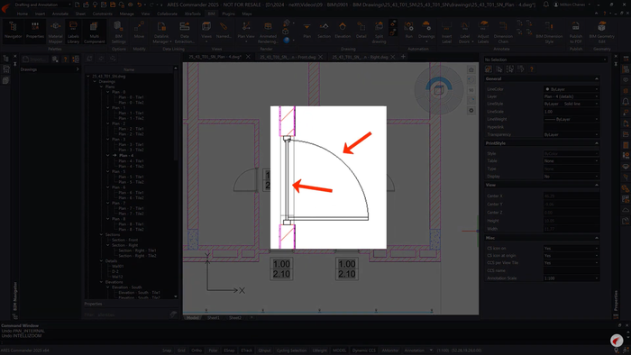Viewport: 631px width, 355px height.
Task: Open the Annotate ribbon tab
Action: pyautogui.click(x=60, y=14)
